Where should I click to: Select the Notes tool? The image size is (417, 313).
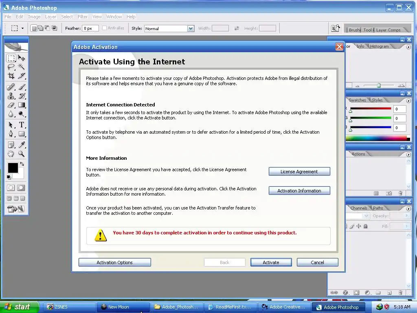pyautogui.click(x=11, y=145)
